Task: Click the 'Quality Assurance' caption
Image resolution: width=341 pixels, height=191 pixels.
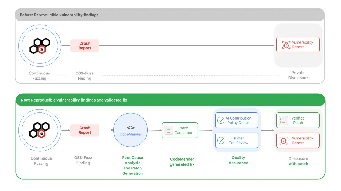Action: click(238, 160)
